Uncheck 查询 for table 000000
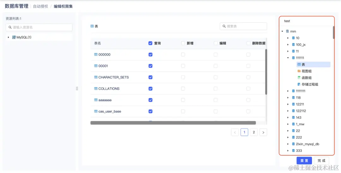The image size is (341, 173). 150,55
